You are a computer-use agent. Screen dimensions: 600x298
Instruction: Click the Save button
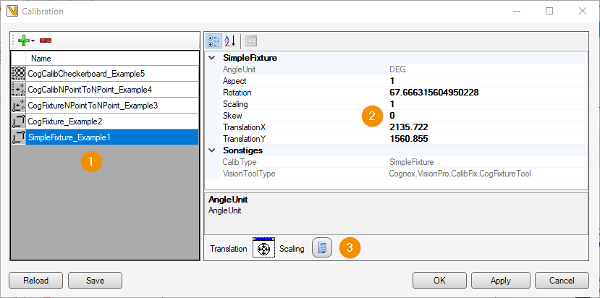coord(96,281)
